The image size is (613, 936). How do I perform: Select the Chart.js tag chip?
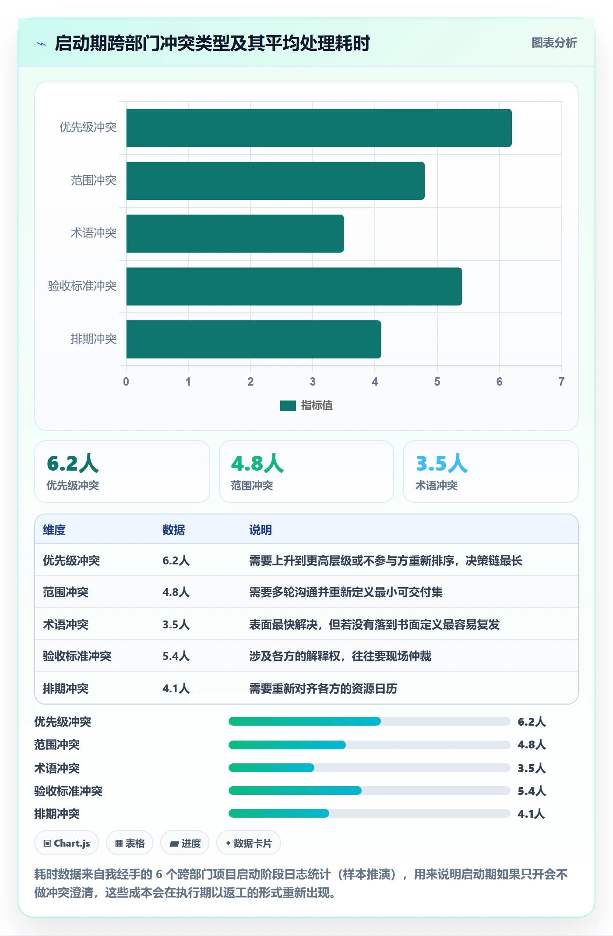pyautogui.click(x=67, y=843)
